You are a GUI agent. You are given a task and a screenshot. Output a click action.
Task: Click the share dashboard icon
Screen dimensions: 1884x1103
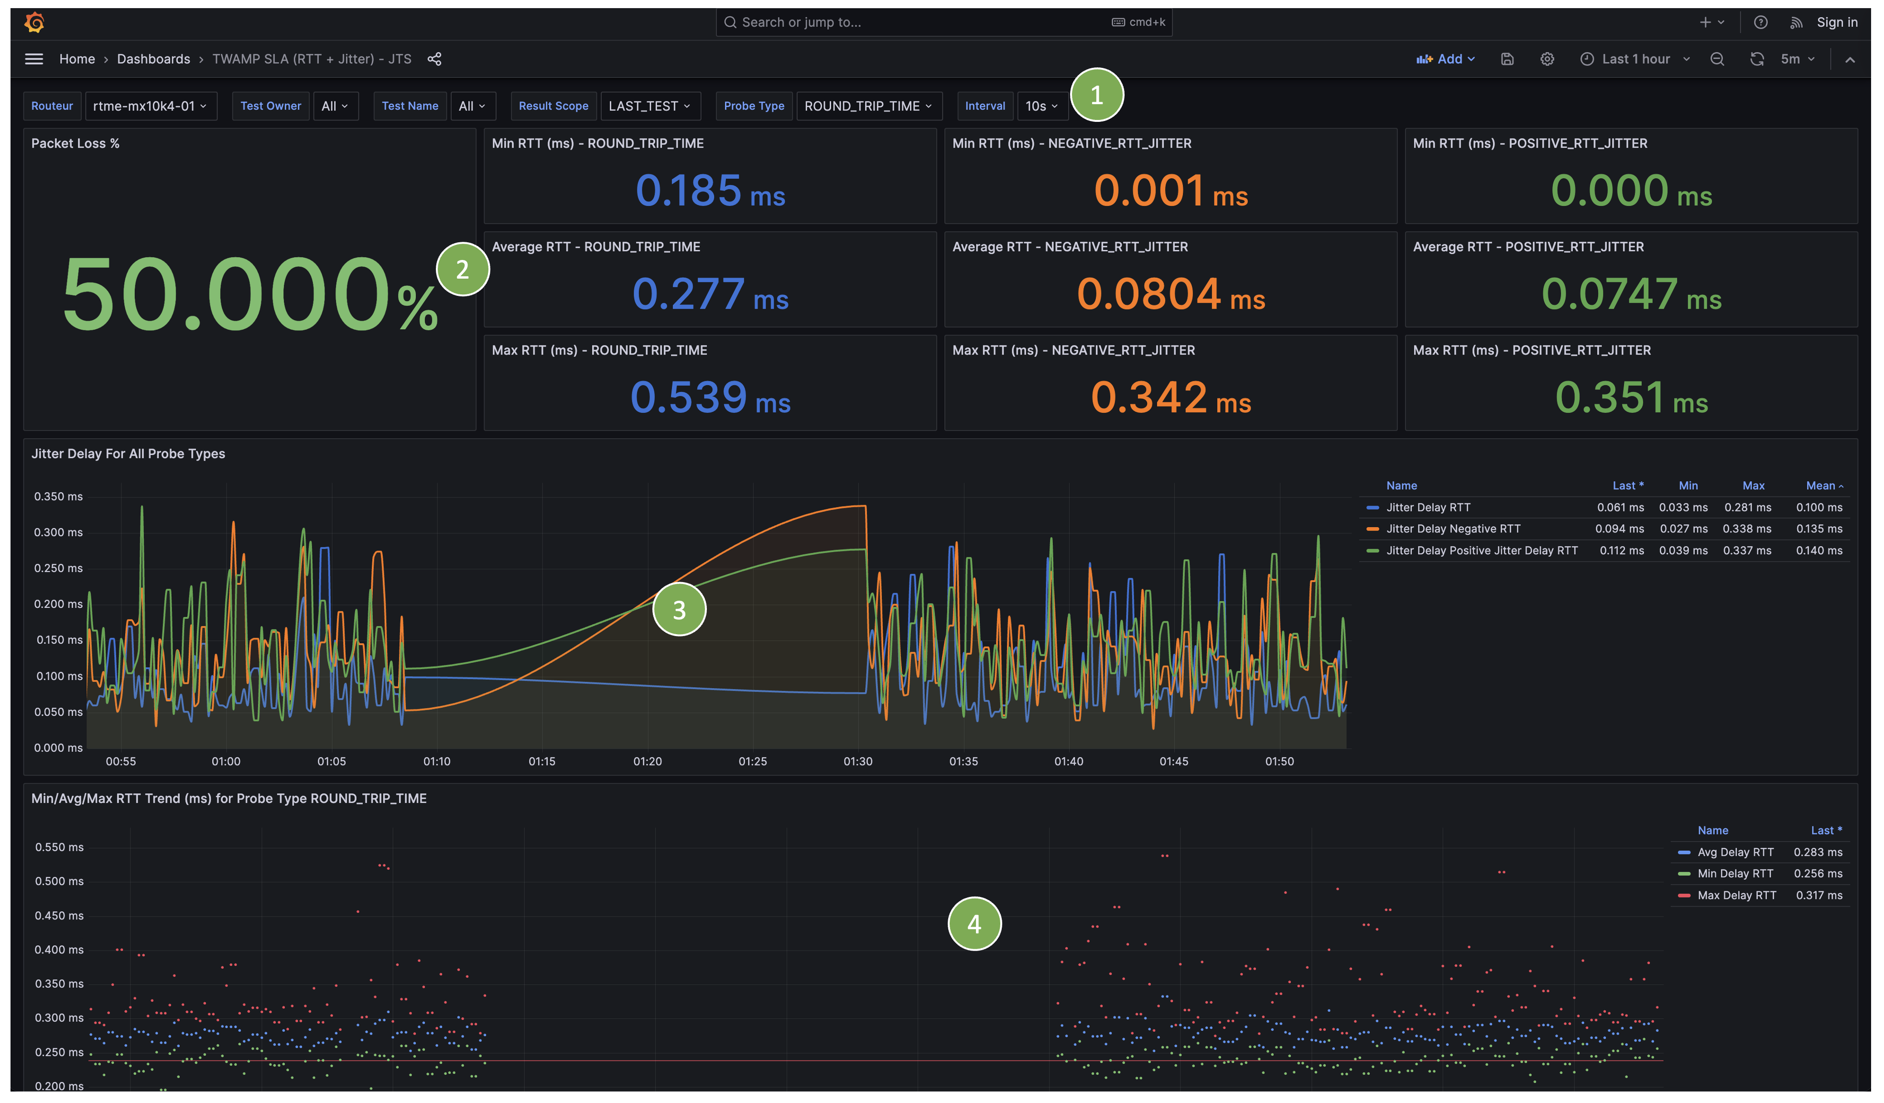(x=434, y=59)
